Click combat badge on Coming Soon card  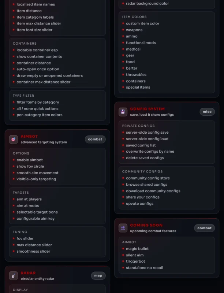(204, 228)
